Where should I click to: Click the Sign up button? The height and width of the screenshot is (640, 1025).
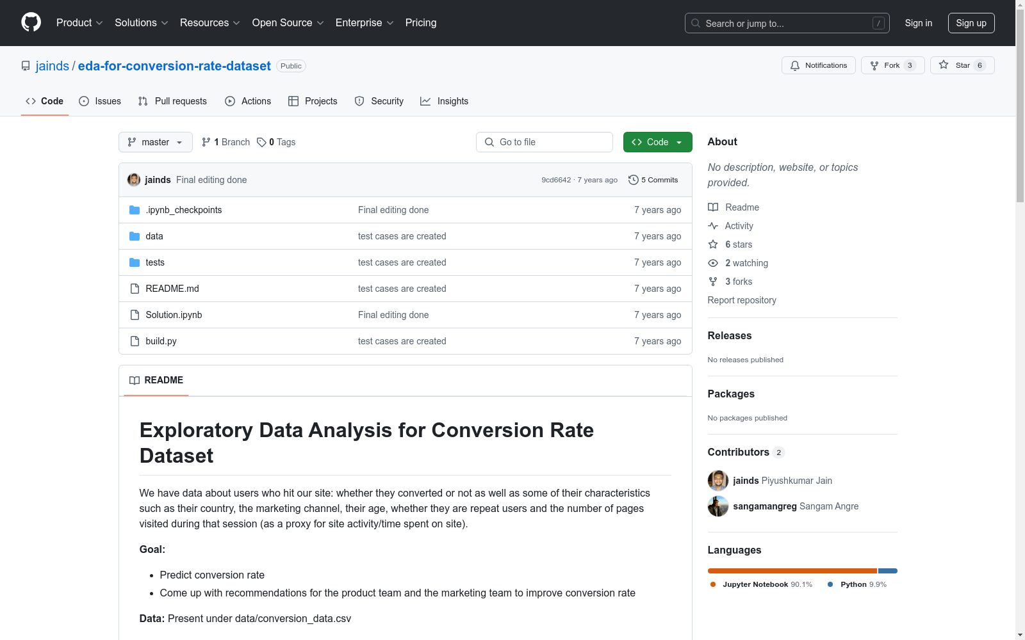pos(971,23)
